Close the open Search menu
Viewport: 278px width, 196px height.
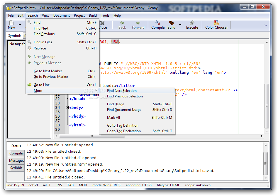[x=33, y=16]
